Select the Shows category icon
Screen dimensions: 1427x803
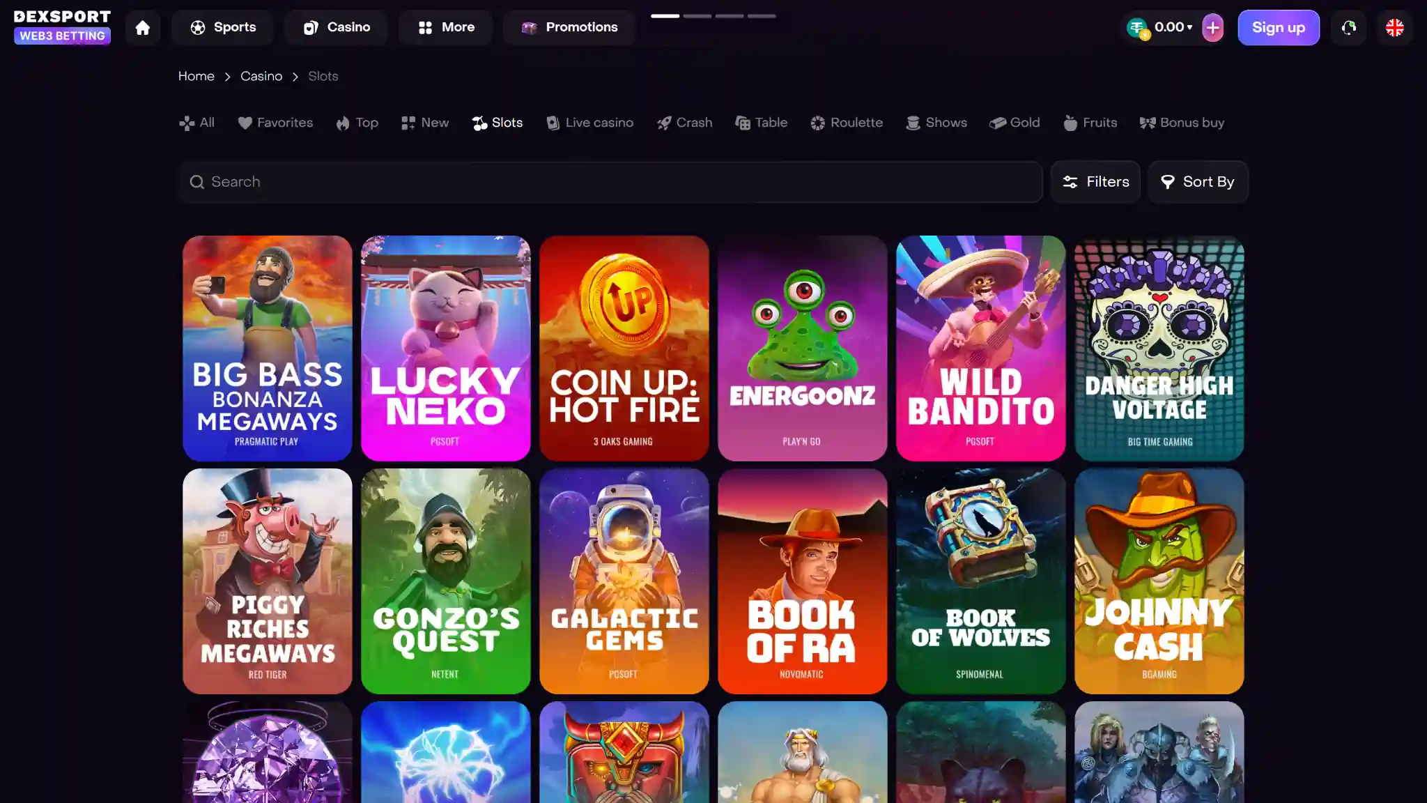point(913,123)
